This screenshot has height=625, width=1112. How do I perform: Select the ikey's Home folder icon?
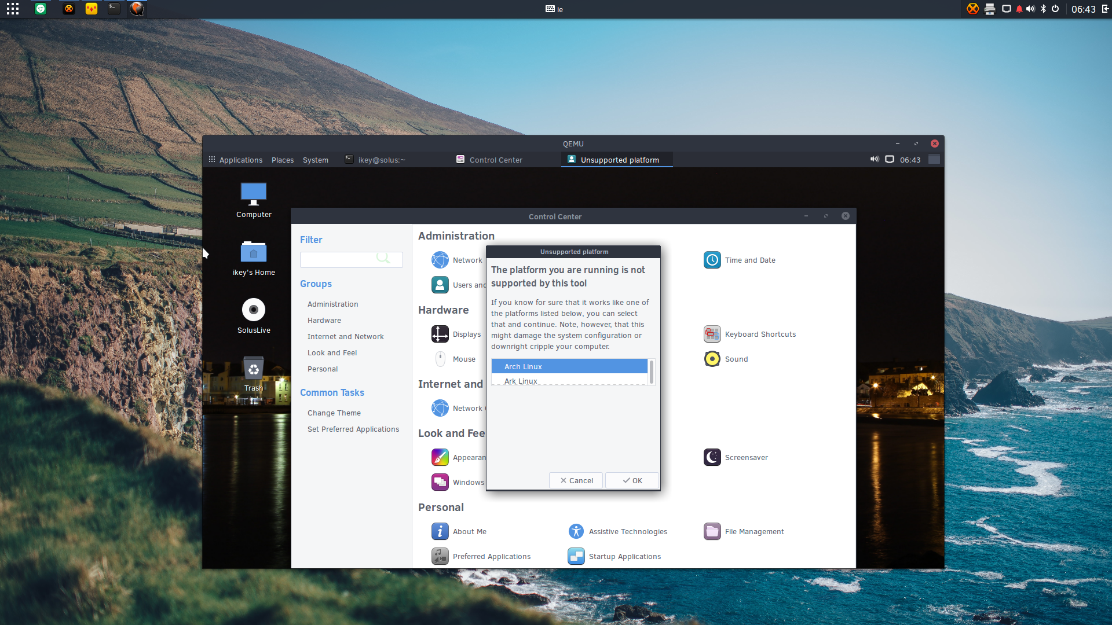254,252
